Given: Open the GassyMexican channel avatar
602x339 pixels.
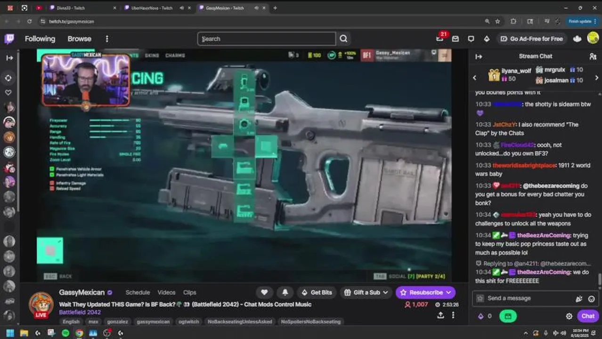Looking at the screenshot, I should click(x=41, y=305).
